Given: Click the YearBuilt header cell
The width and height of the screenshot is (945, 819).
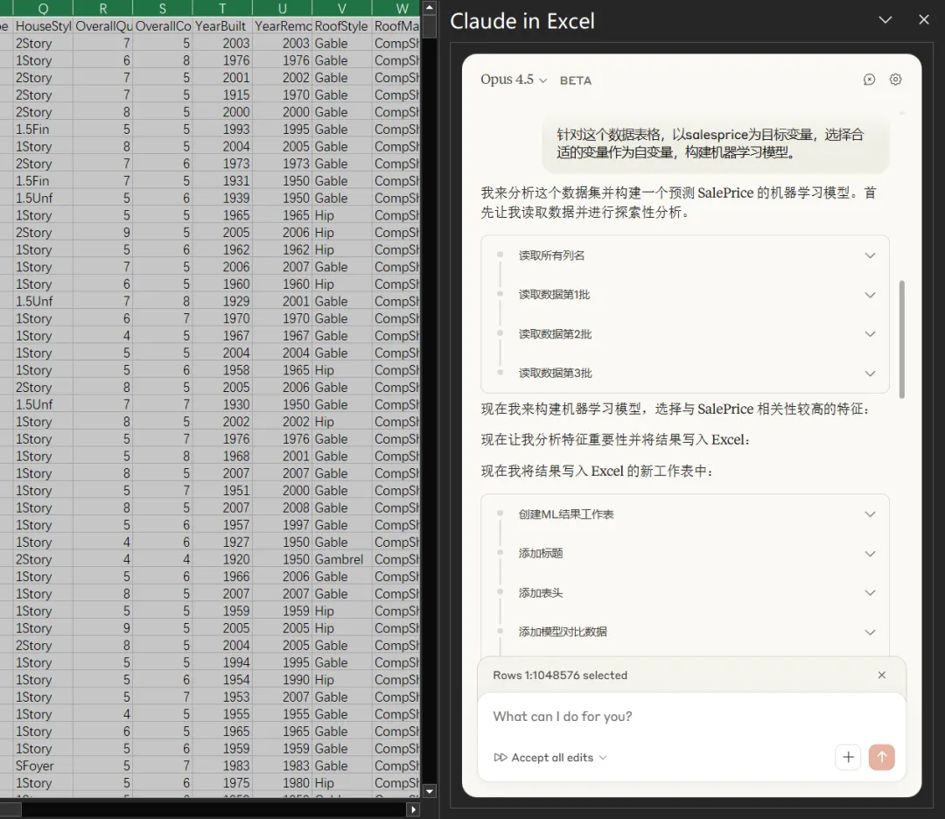Looking at the screenshot, I should click(222, 26).
